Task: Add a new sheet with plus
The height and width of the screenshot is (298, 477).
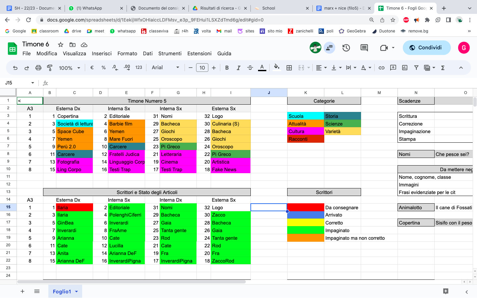Action: (x=23, y=291)
